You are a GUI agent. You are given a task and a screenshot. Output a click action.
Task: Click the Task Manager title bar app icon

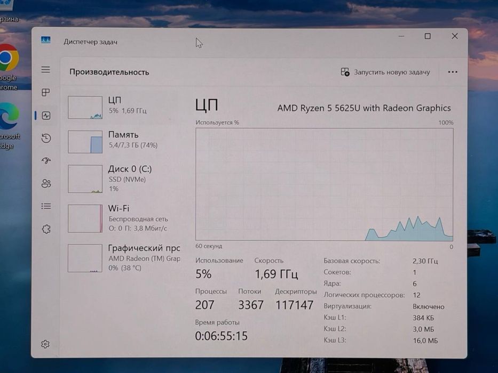[x=46, y=40]
